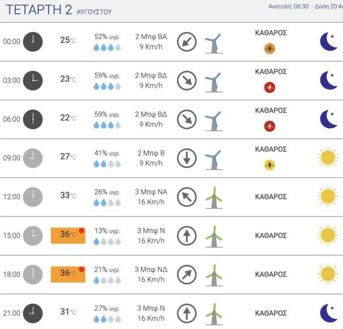343x329 pixels.
Task: Click the green windmill icon at 15:00
Action: tap(213, 236)
